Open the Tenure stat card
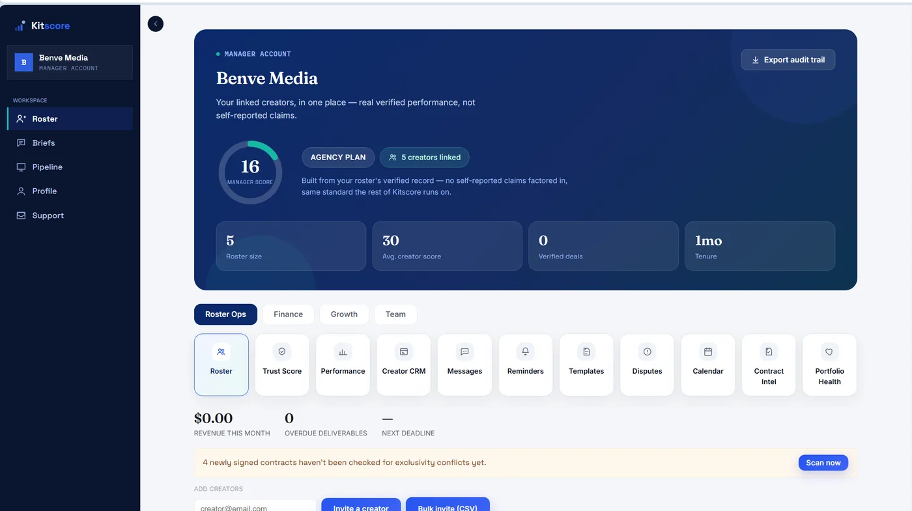 [760, 246]
